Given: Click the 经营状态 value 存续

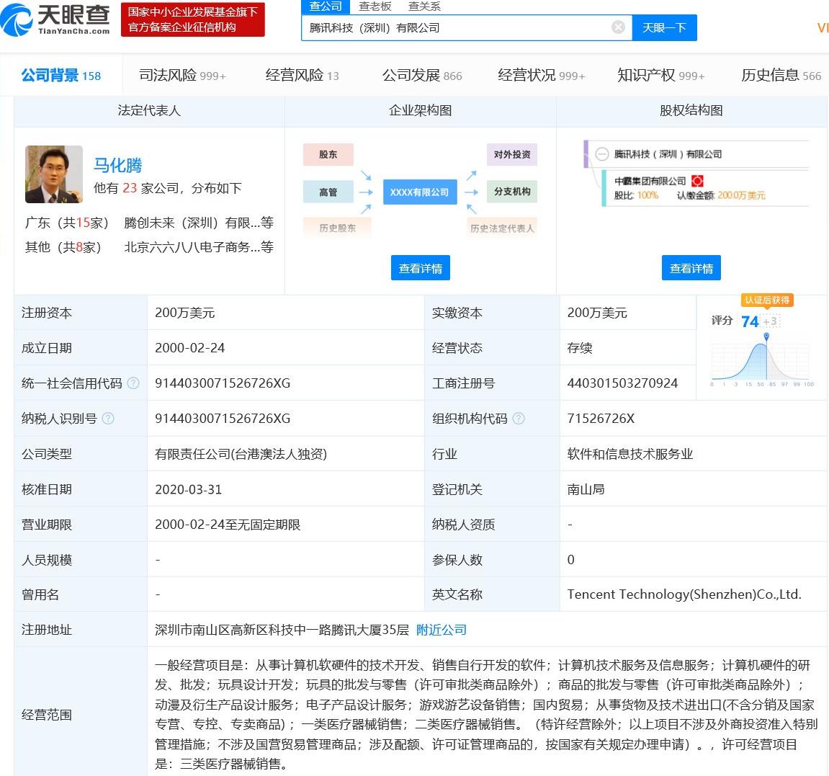Looking at the screenshot, I should pos(580,347).
